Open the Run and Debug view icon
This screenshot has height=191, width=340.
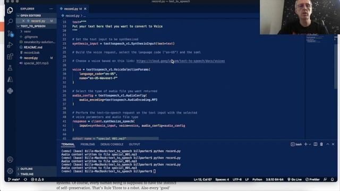coord(10,45)
